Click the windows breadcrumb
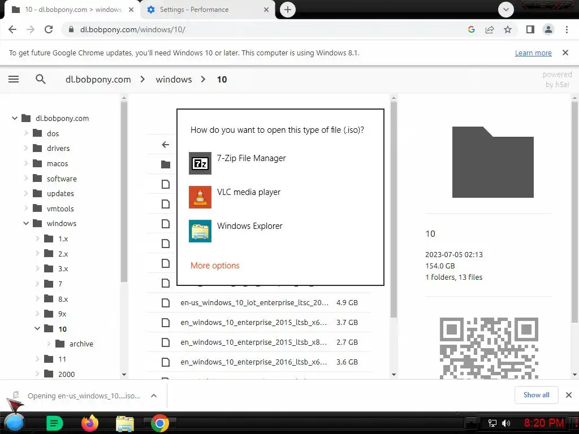 pyautogui.click(x=174, y=79)
